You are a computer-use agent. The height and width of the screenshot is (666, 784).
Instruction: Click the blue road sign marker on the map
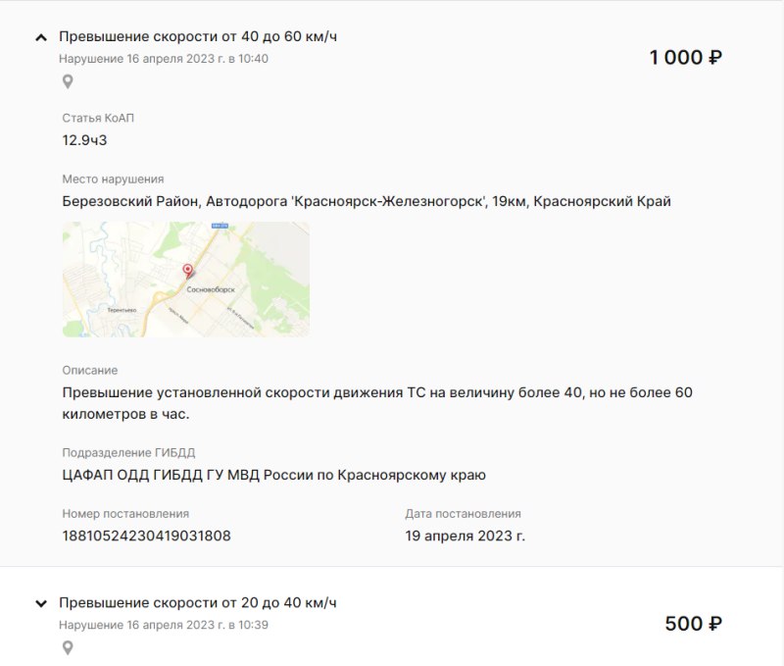pyautogui.click(x=220, y=226)
